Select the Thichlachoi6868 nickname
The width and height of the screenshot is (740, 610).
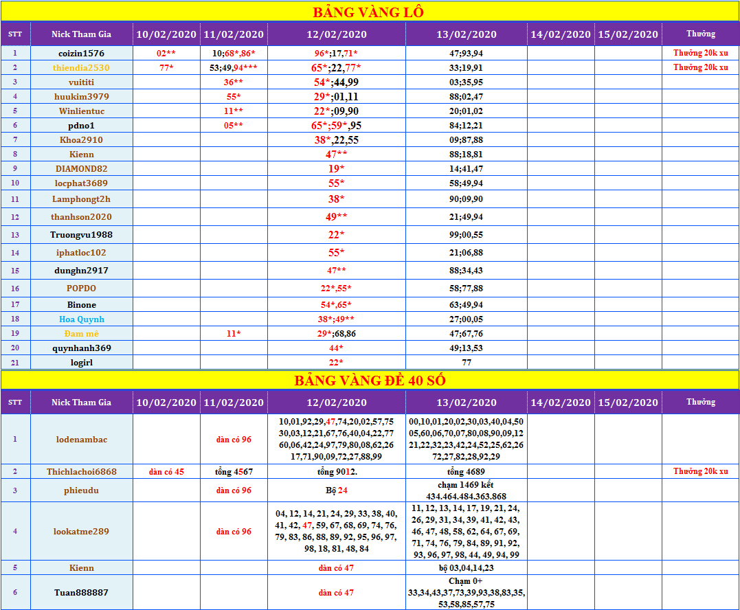(x=81, y=471)
